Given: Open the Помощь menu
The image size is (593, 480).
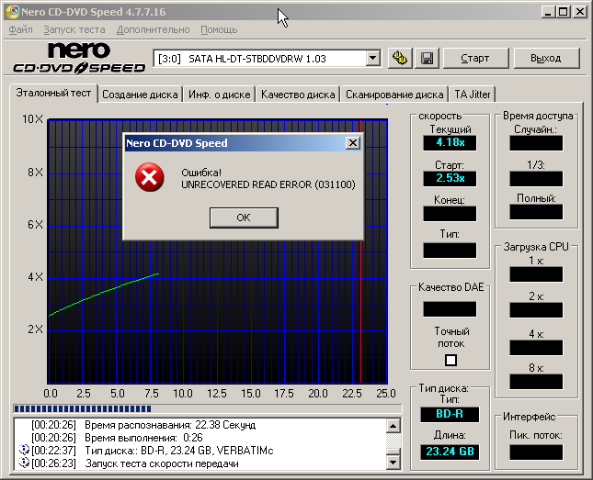Looking at the screenshot, I should 219,29.
